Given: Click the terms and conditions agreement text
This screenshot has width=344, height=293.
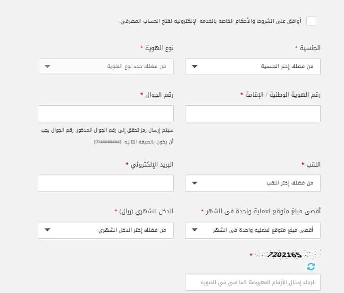Looking at the screenshot, I should (x=210, y=21).
